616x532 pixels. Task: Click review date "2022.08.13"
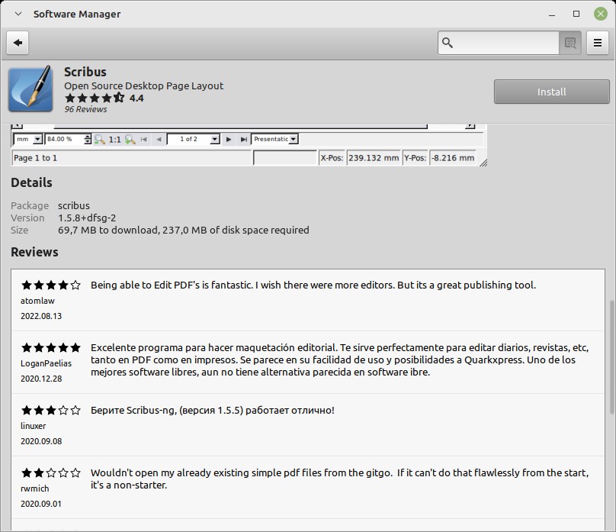(41, 316)
